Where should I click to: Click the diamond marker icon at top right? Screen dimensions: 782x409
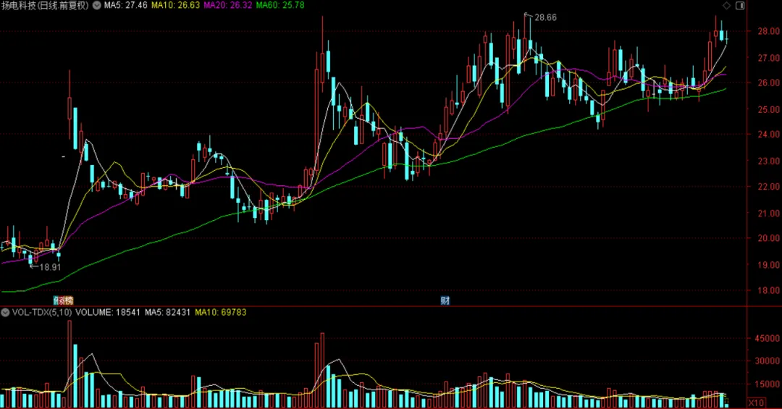coord(727,6)
